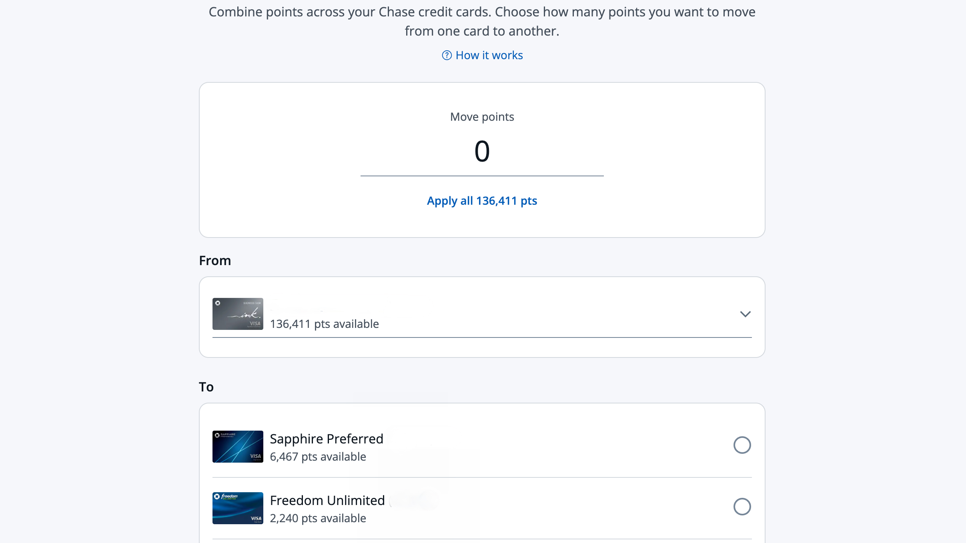Click the question mark help icon
The height and width of the screenshot is (543, 966).
click(x=447, y=55)
